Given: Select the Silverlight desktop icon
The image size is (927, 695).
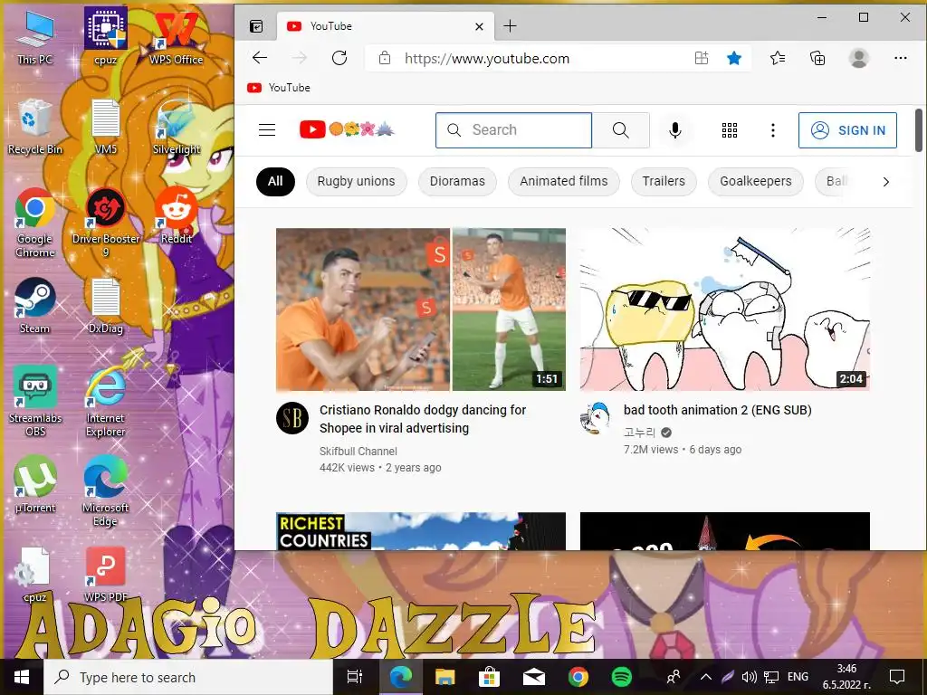Looking at the screenshot, I should click(177, 127).
